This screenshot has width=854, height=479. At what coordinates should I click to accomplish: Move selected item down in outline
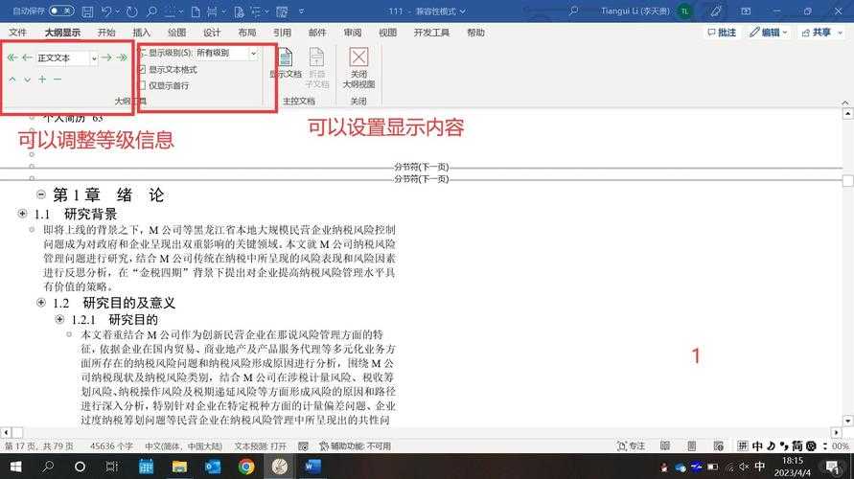[x=27, y=80]
